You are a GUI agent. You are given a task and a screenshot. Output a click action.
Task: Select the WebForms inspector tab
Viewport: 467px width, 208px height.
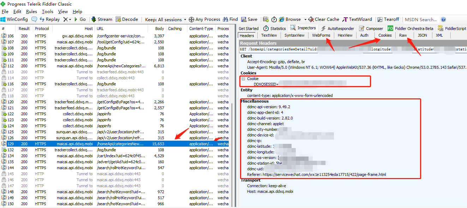(321, 35)
